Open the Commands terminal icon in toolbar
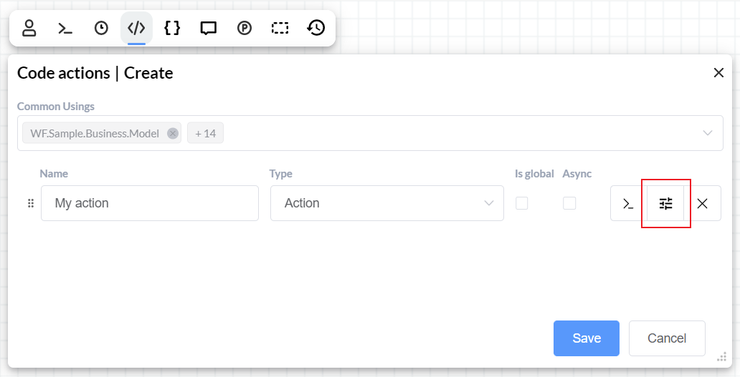The width and height of the screenshot is (740, 377). pyautogui.click(x=65, y=28)
